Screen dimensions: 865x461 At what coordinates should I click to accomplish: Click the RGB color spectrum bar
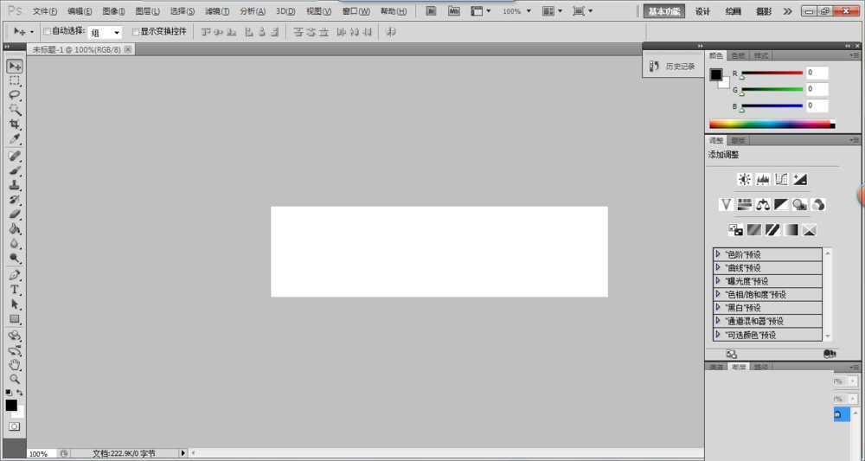[769, 125]
